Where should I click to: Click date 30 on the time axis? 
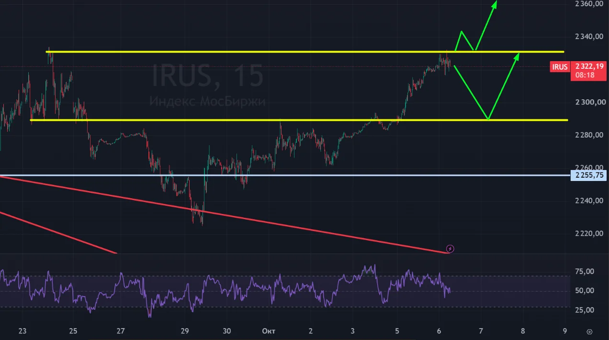(x=227, y=331)
